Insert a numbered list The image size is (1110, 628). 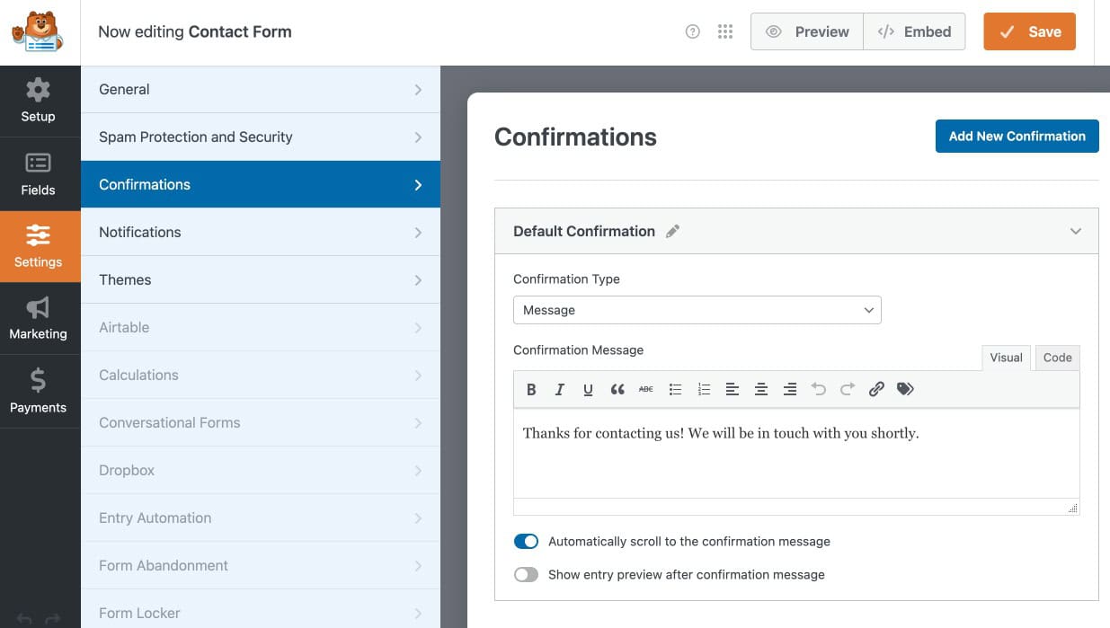coord(704,389)
